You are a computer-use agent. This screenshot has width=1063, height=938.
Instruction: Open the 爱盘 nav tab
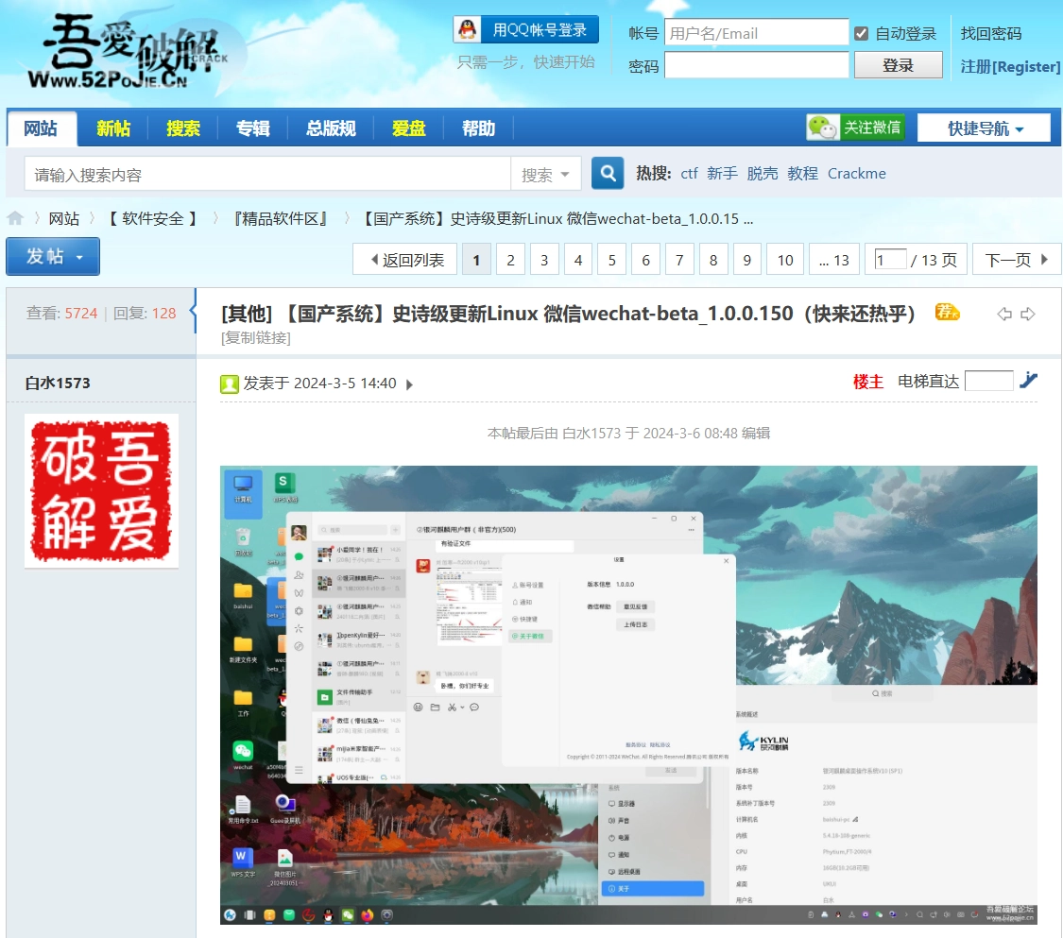pyautogui.click(x=409, y=128)
